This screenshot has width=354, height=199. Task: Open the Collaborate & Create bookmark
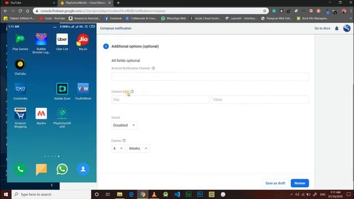click(142, 18)
